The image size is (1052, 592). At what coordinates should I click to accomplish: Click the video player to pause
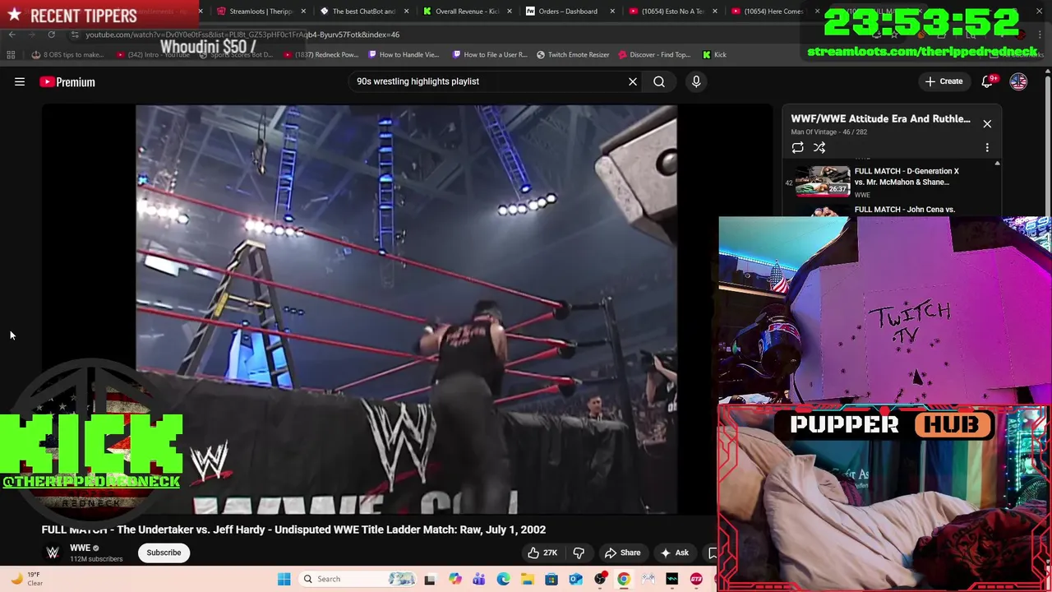point(406,309)
